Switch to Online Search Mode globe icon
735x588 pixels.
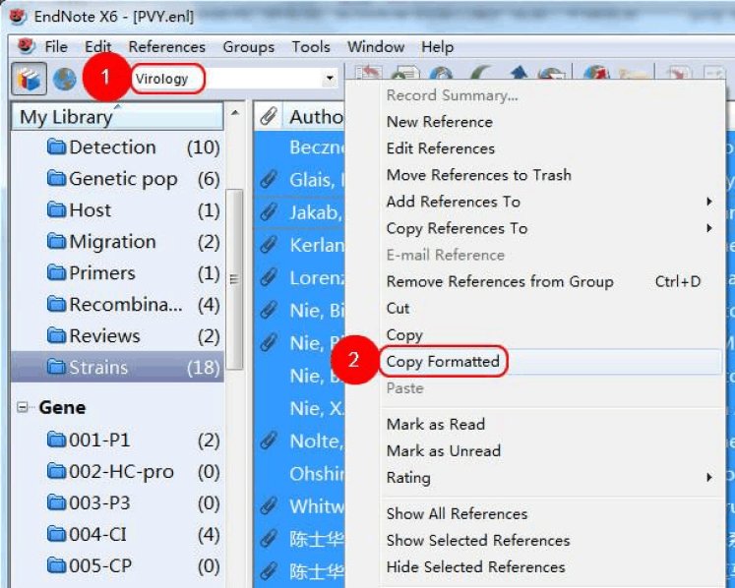coord(65,79)
